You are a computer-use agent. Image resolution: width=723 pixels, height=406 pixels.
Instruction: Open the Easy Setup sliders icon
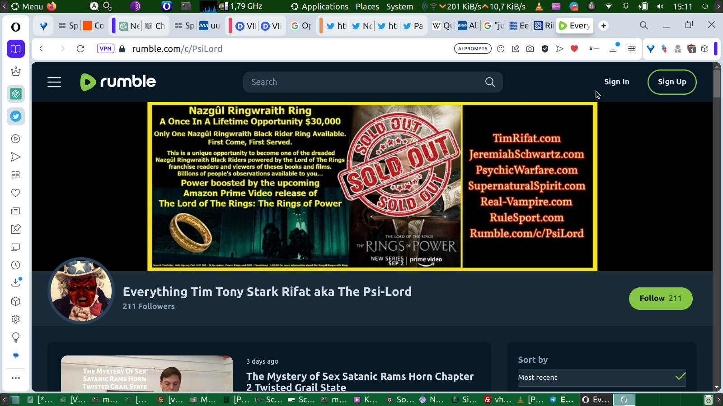click(x=632, y=49)
